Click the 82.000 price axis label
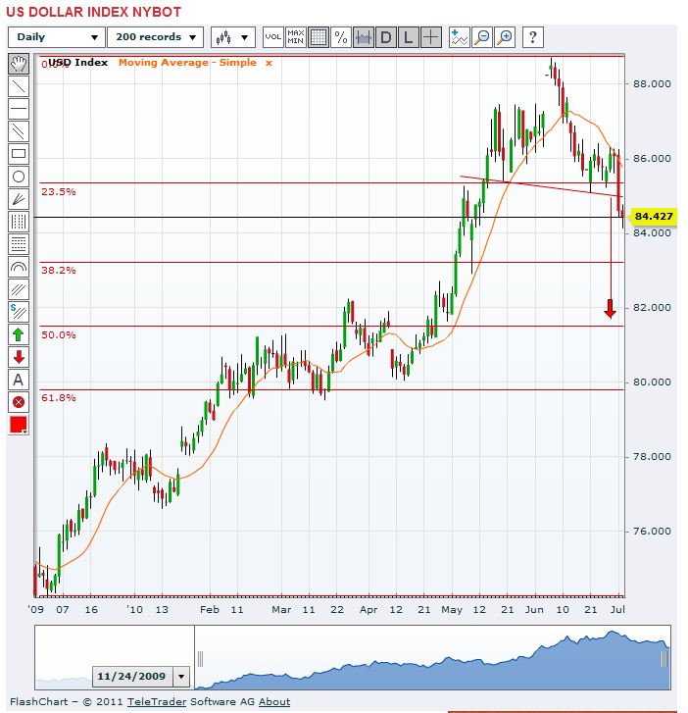688x713 pixels. click(652, 307)
